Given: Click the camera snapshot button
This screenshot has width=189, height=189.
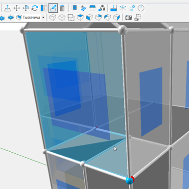Looking at the screenshot, I should (129, 17).
